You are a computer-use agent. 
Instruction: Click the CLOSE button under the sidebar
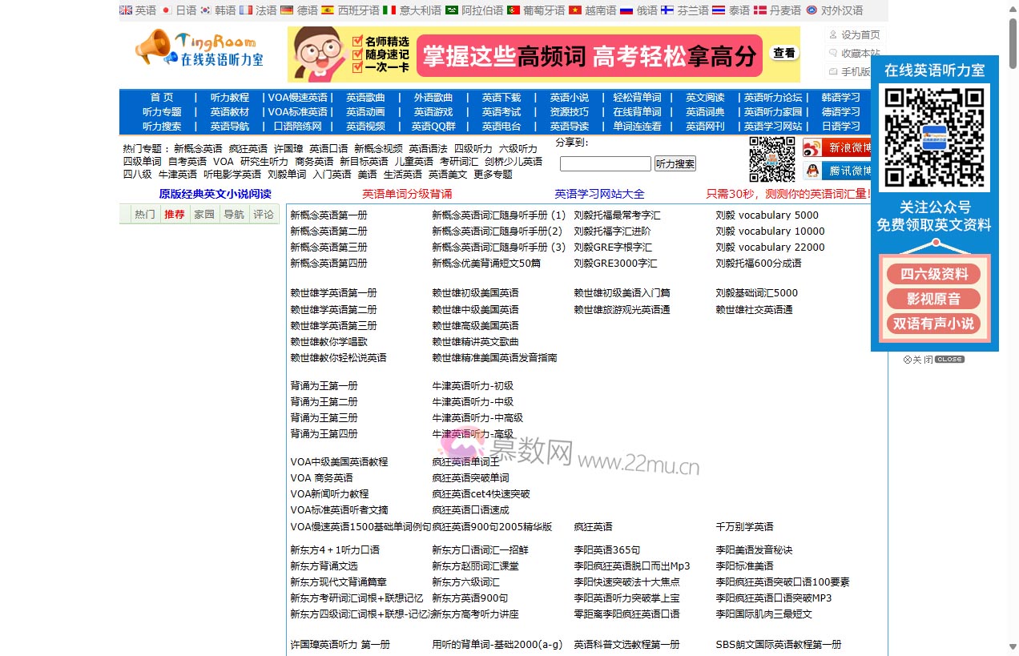click(x=949, y=359)
